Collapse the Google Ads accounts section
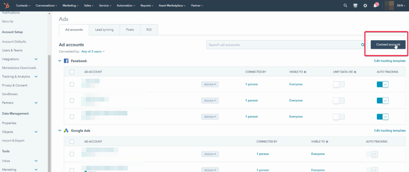 click(x=60, y=131)
